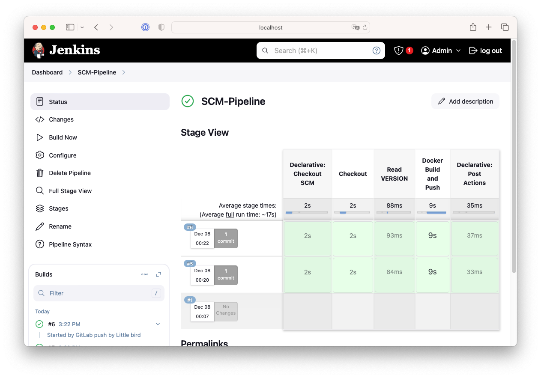The image size is (541, 378).
Task: Click the average bar under Declarative: Checkout SCM
Action: click(307, 212)
